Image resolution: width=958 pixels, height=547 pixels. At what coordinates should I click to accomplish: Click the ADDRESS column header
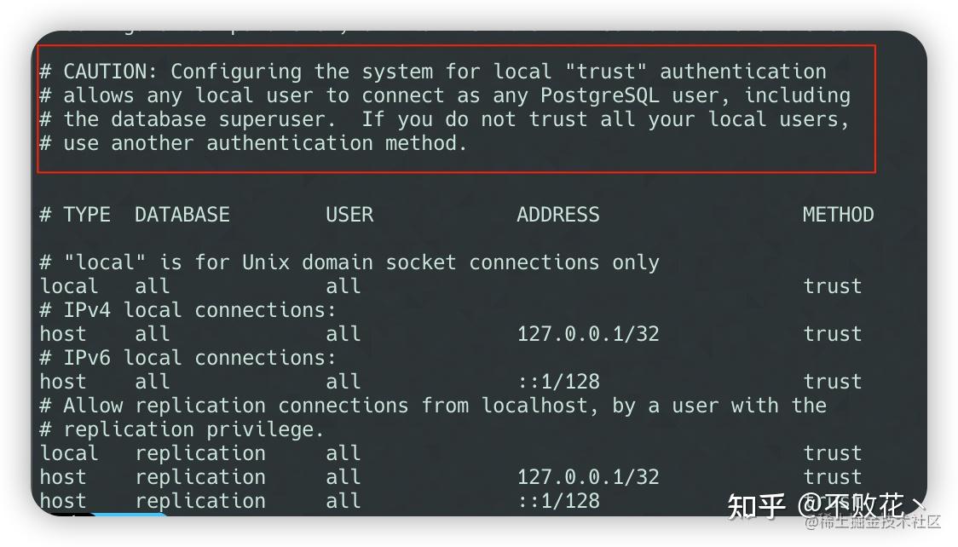tap(558, 215)
